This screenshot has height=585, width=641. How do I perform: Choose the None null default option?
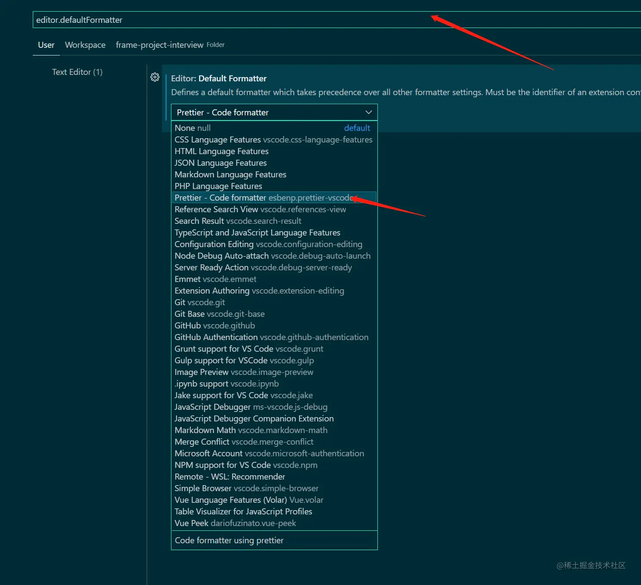tap(274, 128)
